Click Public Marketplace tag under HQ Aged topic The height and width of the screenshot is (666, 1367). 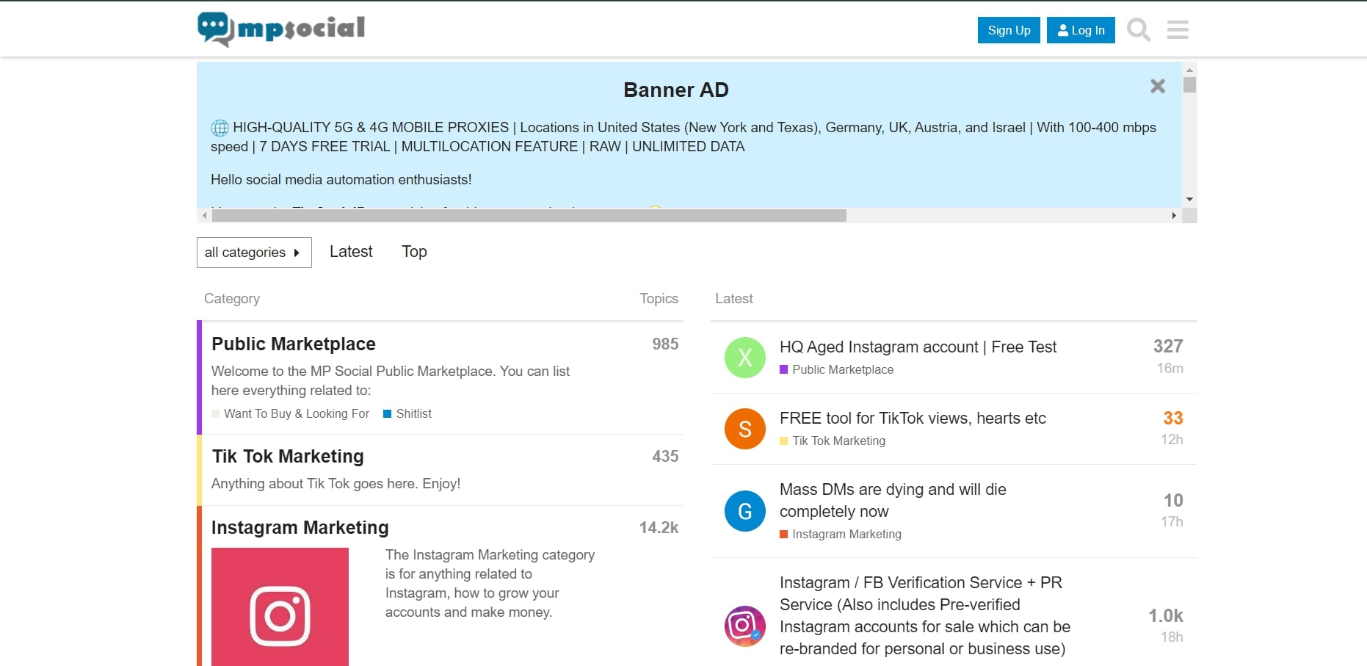pyautogui.click(x=837, y=370)
